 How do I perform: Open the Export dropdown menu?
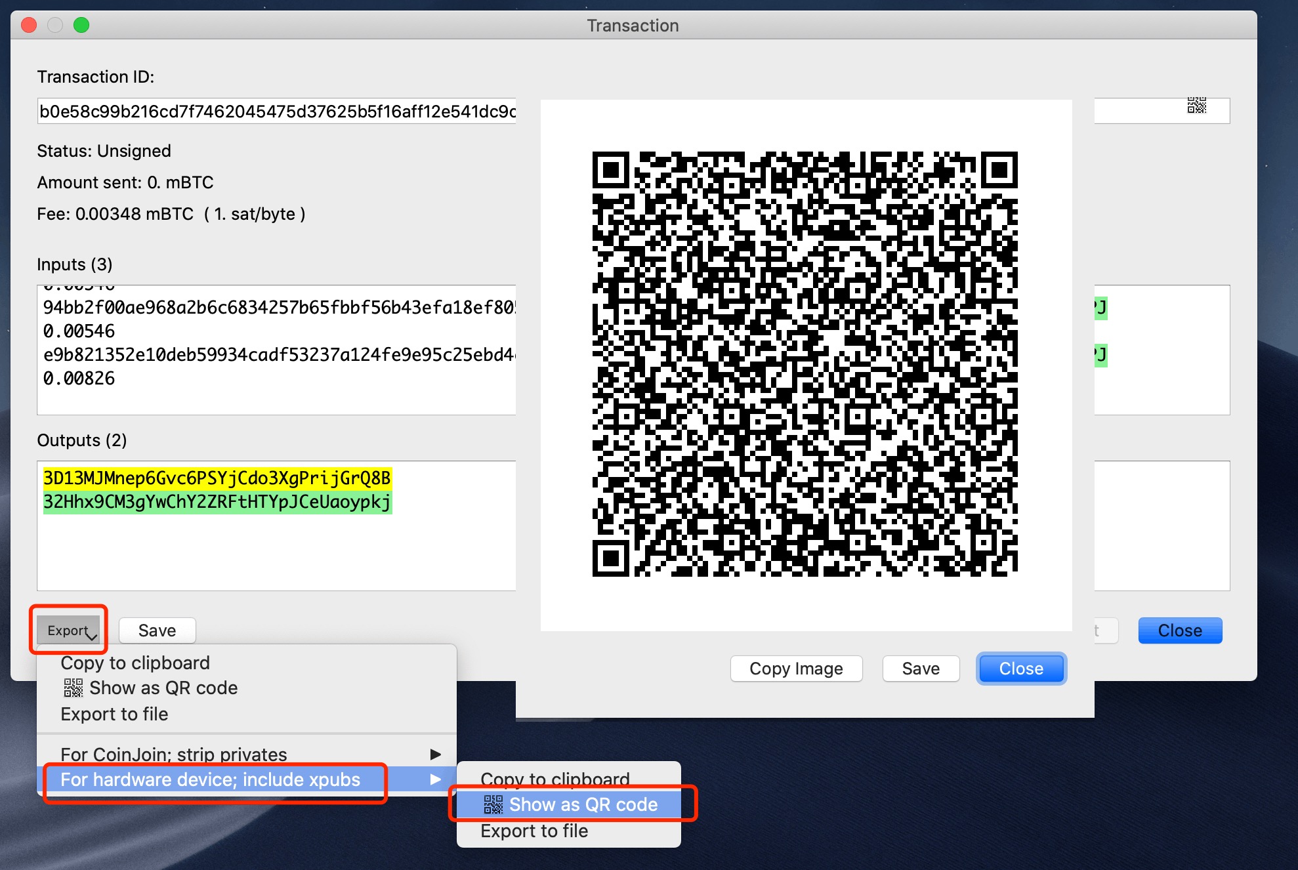[68, 630]
